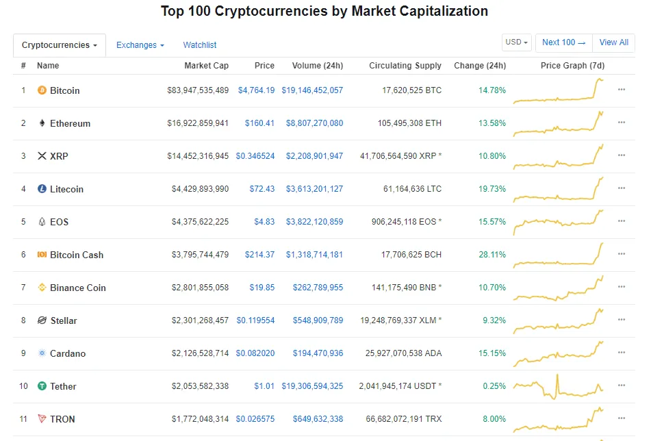This screenshot has height=441, width=651.
Task: Click the Ethereum diamond logo icon
Action: click(x=42, y=123)
